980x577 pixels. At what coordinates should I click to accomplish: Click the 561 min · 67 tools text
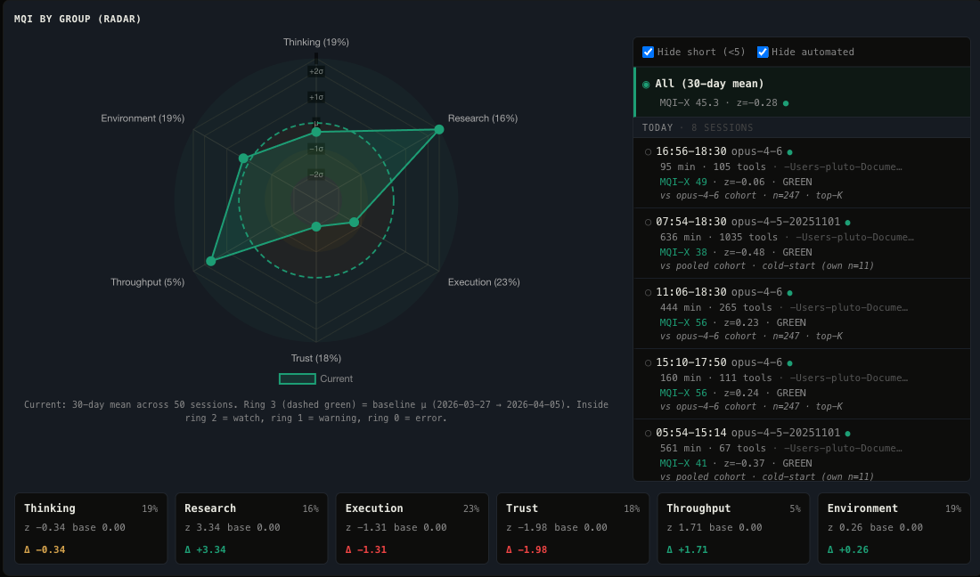coord(713,449)
